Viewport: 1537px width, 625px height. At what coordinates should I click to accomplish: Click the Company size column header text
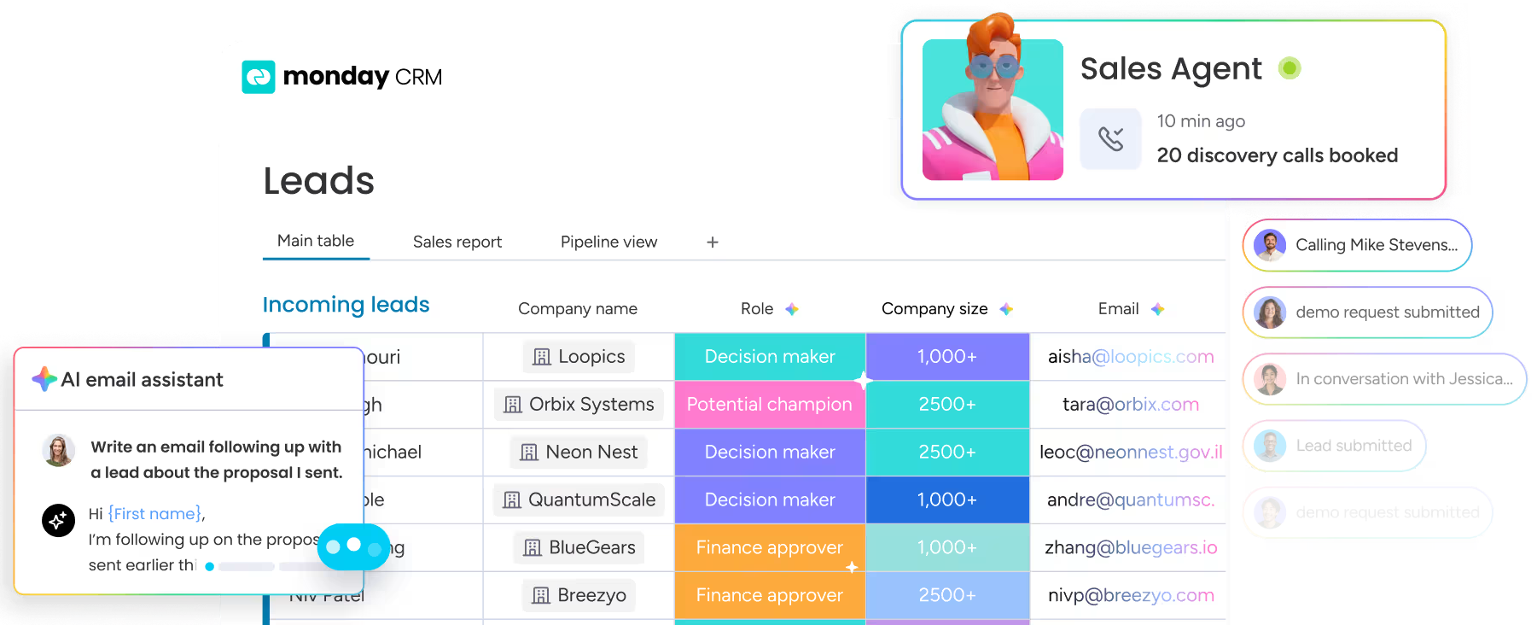(934, 309)
